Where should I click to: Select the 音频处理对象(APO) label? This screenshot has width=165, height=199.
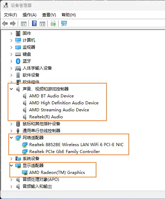click(x=41, y=180)
